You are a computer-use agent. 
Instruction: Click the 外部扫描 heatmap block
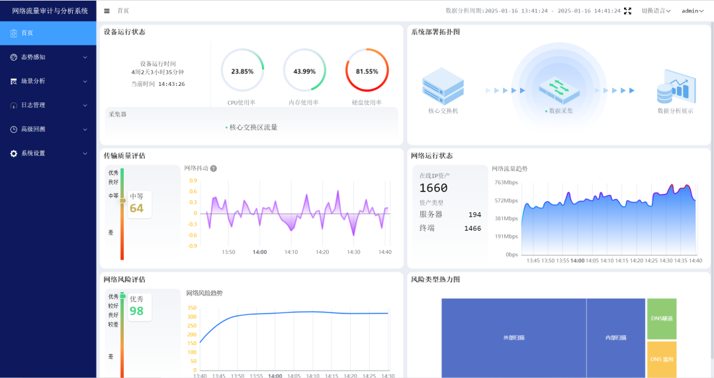coord(513,338)
